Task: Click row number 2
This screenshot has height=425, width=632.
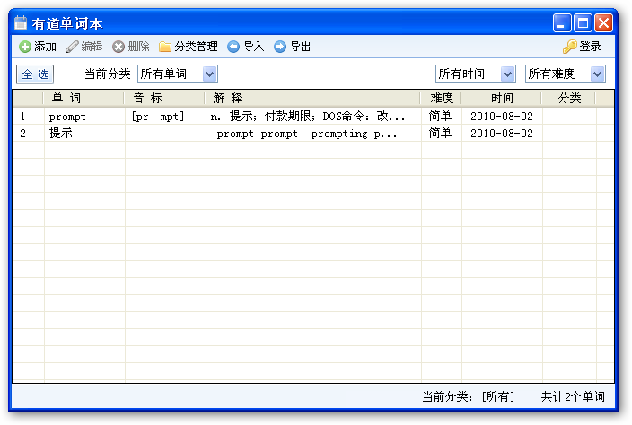Action: (x=23, y=134)
